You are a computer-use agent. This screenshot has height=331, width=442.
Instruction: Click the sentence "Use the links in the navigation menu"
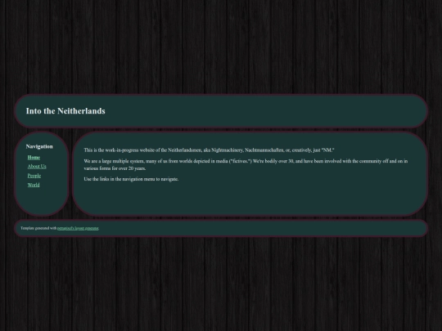pyautogui.click(x=131, y=179)
